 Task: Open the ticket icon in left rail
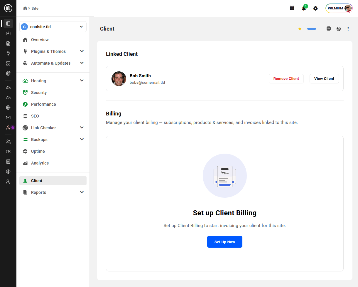[8, 152]
